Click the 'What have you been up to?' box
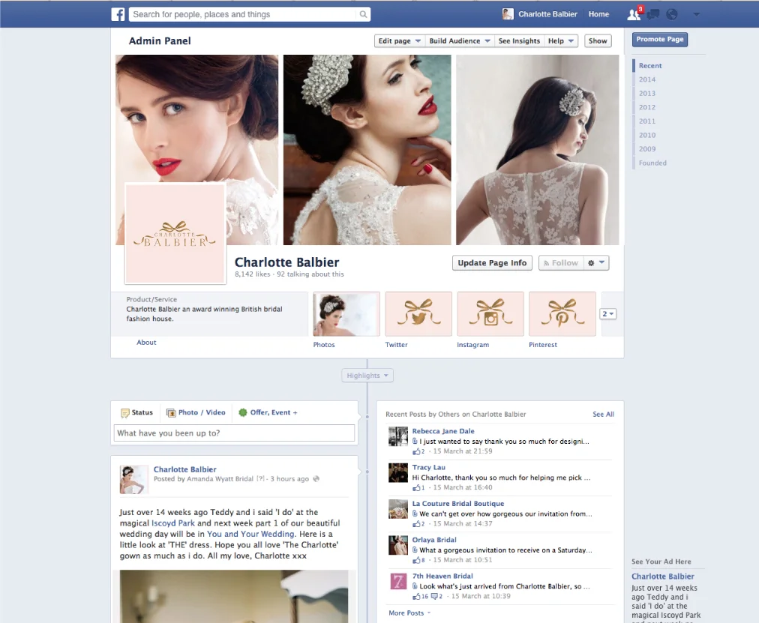 pyautogui.click(x=234, y=433)
